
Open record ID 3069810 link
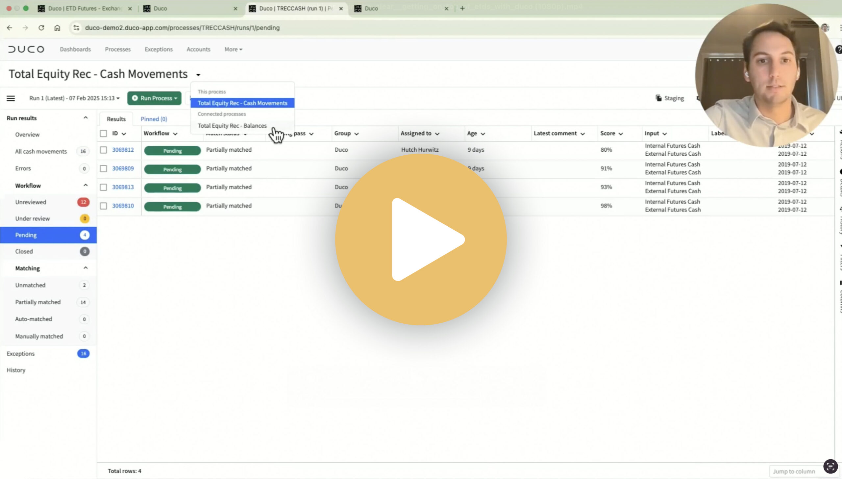(123, 206)
